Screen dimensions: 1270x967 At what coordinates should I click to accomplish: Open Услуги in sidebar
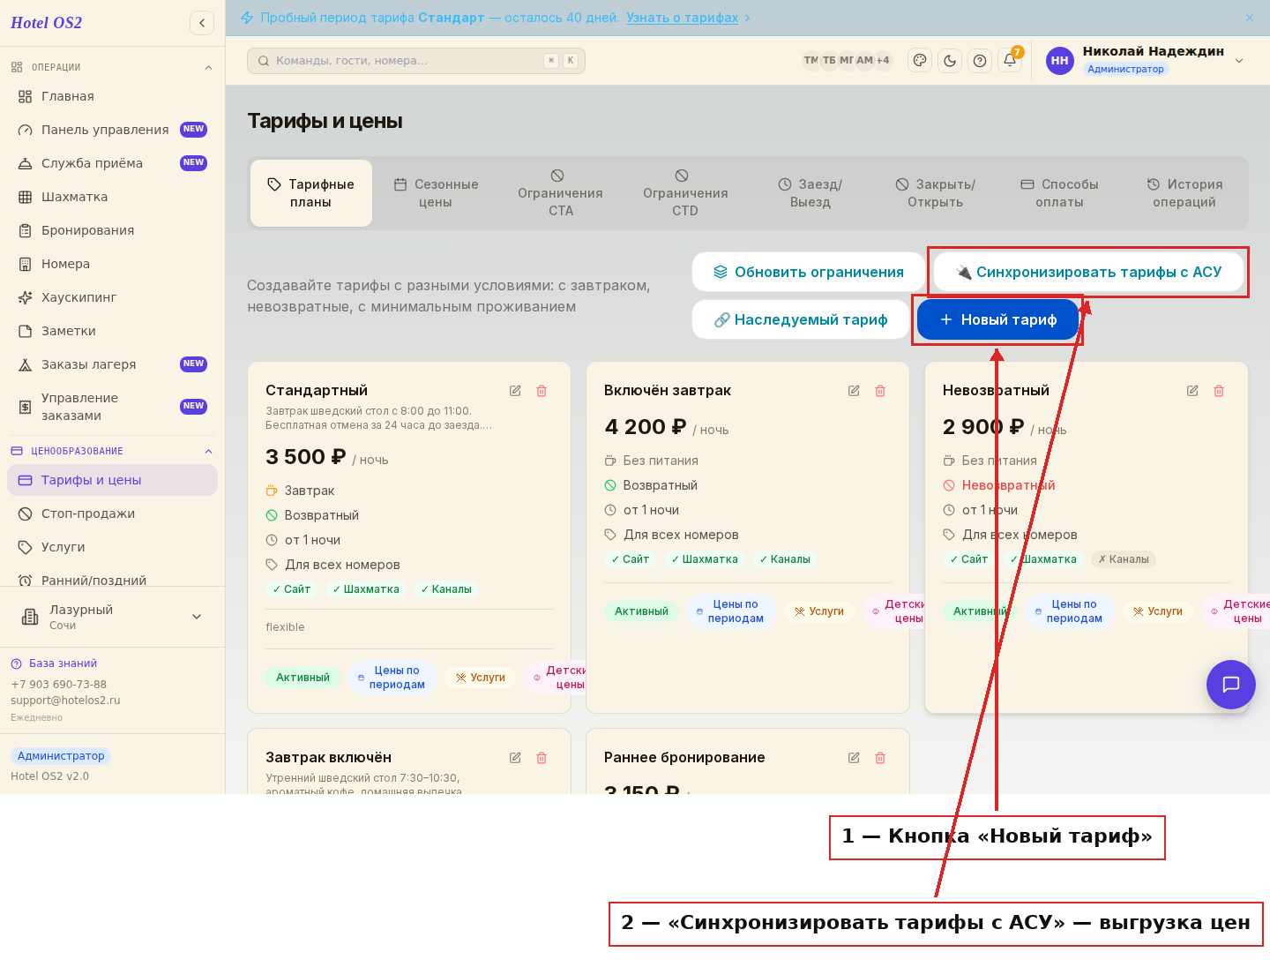(112, 547)
